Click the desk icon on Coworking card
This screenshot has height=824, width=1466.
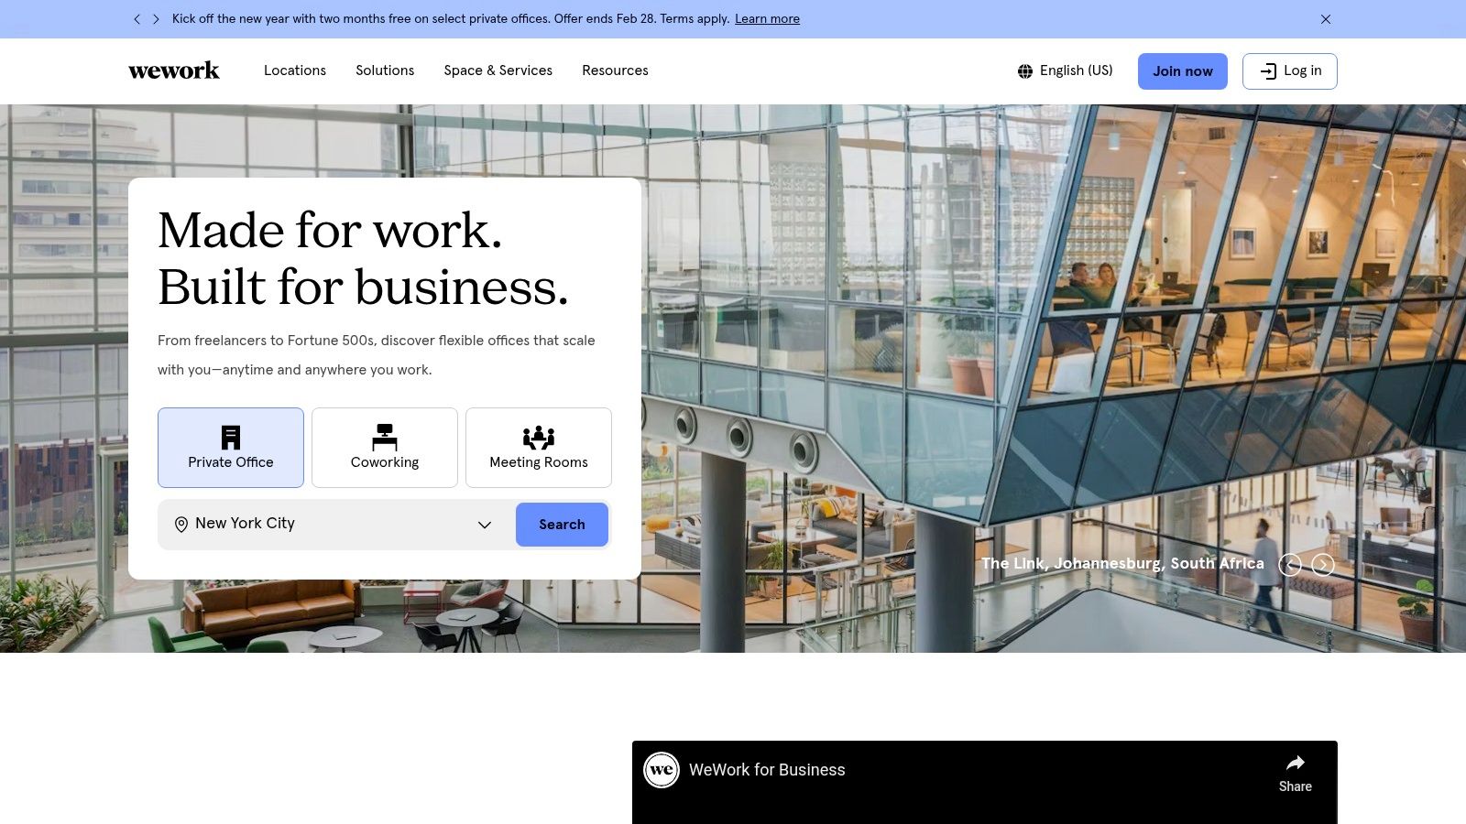coord(384,436)
